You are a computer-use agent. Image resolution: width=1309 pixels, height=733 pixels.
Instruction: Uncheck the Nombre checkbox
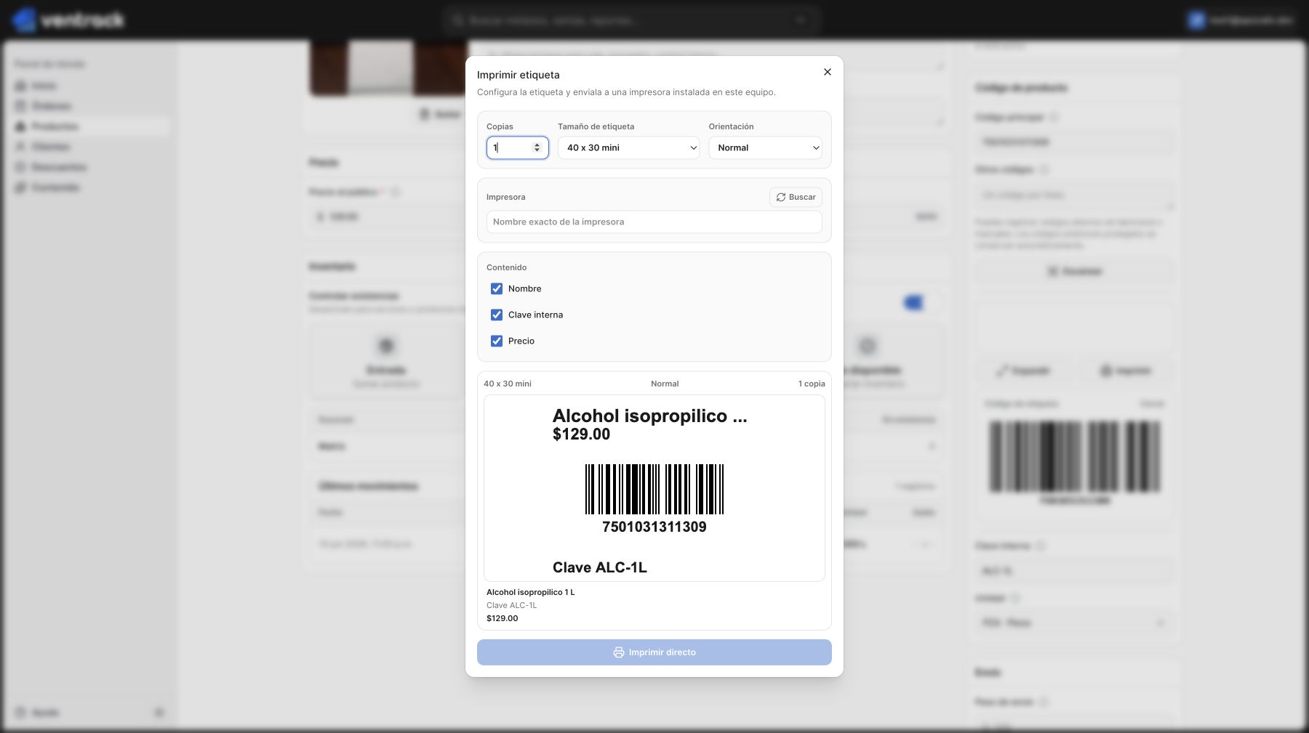[497, 289]
